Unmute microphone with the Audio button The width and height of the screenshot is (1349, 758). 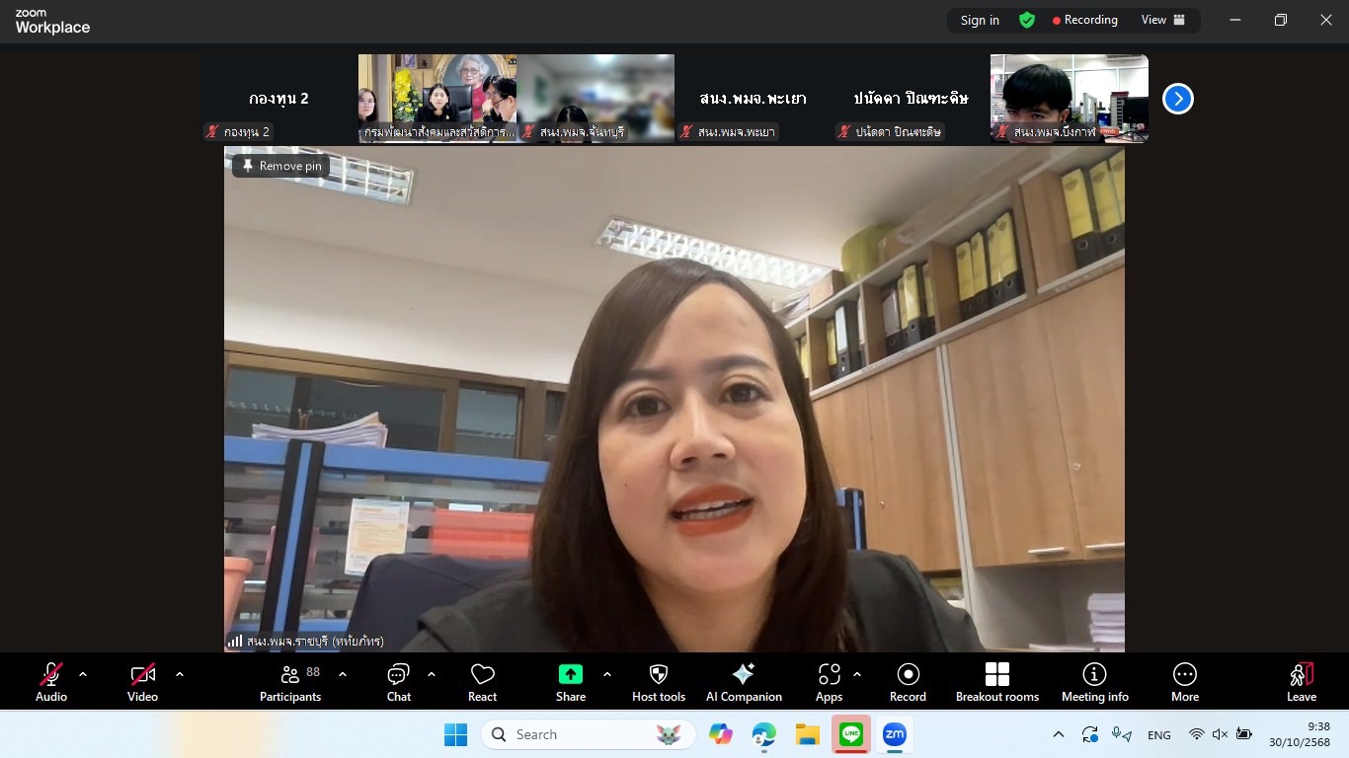click(x=51, y=681)
